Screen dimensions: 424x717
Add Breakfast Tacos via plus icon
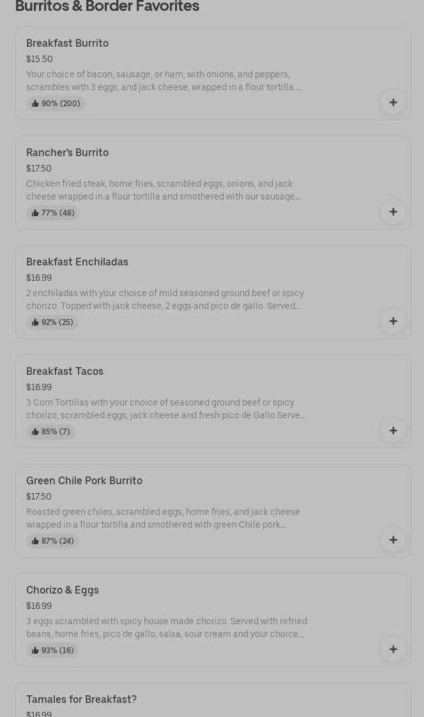pyautogui.click(x=393, y=430)
